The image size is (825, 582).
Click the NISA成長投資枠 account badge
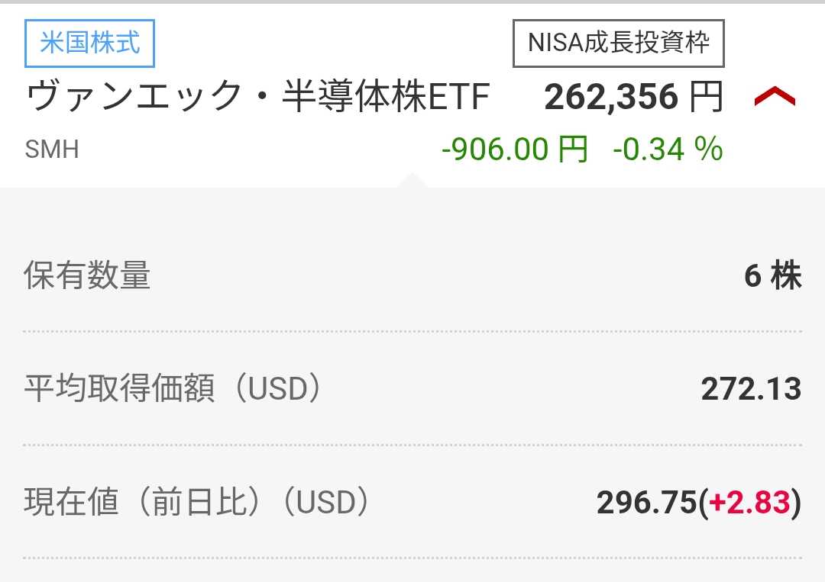tap(619, 43)
